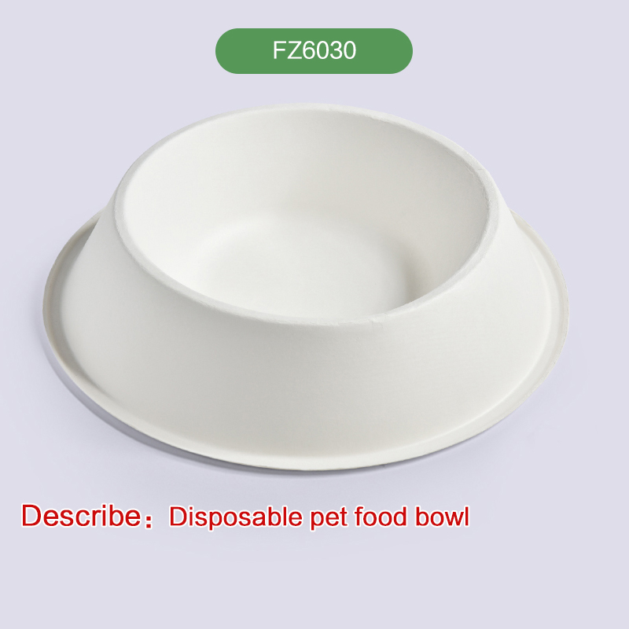Click the red Describe label
629x629 pixels.
tap(81, 516)
